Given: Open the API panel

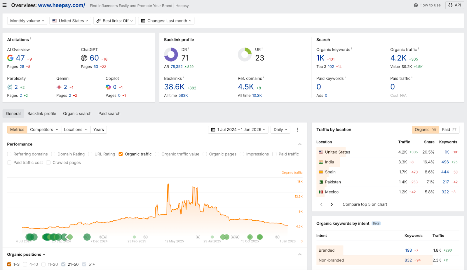Looking at the screenshot, I should click(454, 5).
